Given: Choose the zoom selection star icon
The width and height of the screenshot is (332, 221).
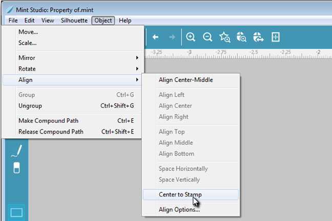Looking at the screenshot, I should tap(224, 37).
